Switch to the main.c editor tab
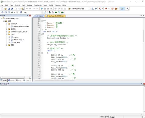The image size is (145, 118). pos(40,16)
